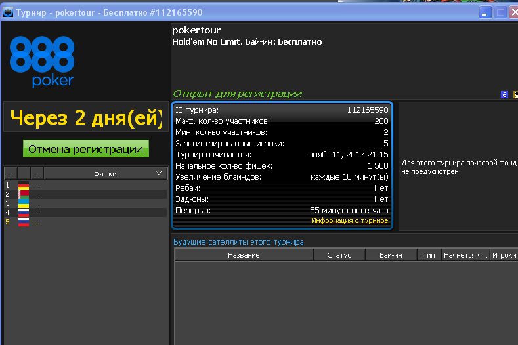518x345 pixels.
Task: Select player row number 2
Action: pos(85,195)
